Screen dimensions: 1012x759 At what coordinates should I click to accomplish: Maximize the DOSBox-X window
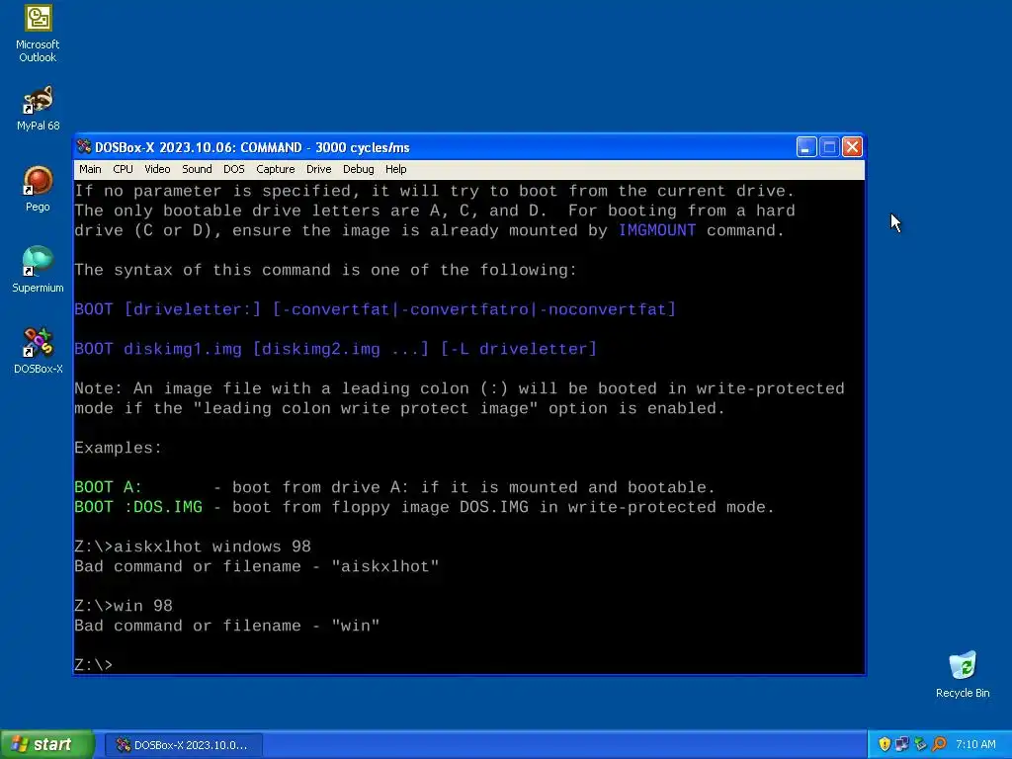tap(829, 147)
